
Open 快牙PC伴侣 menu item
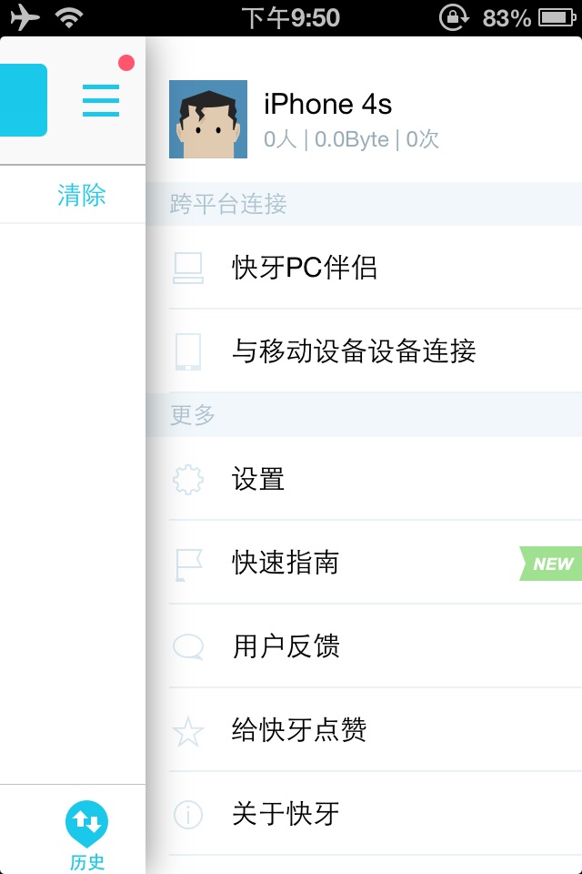pos(305,268)
